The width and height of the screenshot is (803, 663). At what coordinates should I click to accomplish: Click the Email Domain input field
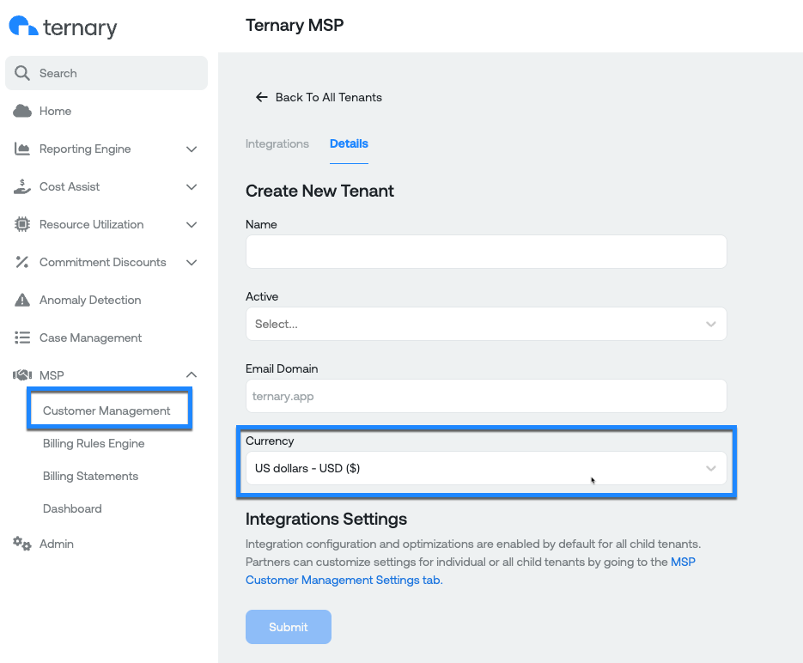pos(486,396)
